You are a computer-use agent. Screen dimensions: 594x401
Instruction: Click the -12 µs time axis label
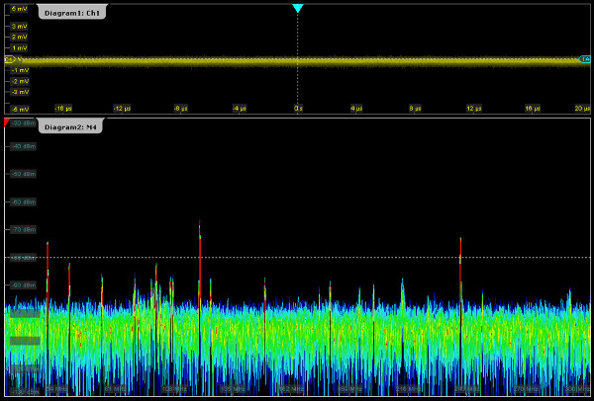(x=122, y=109)
